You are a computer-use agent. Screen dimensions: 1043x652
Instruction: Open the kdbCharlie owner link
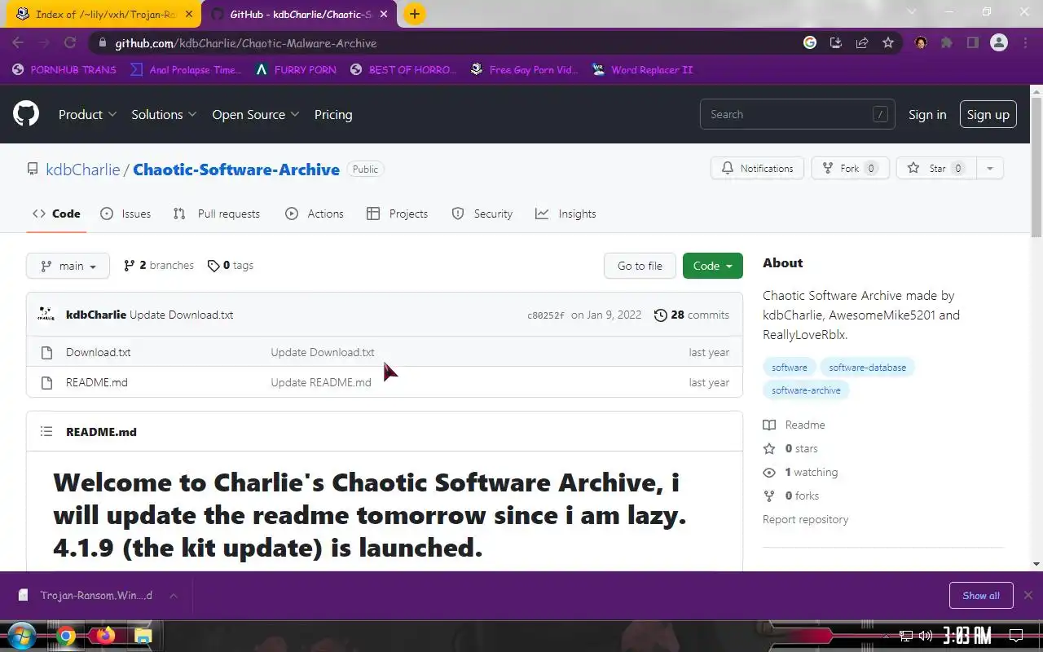coord(82,170)
